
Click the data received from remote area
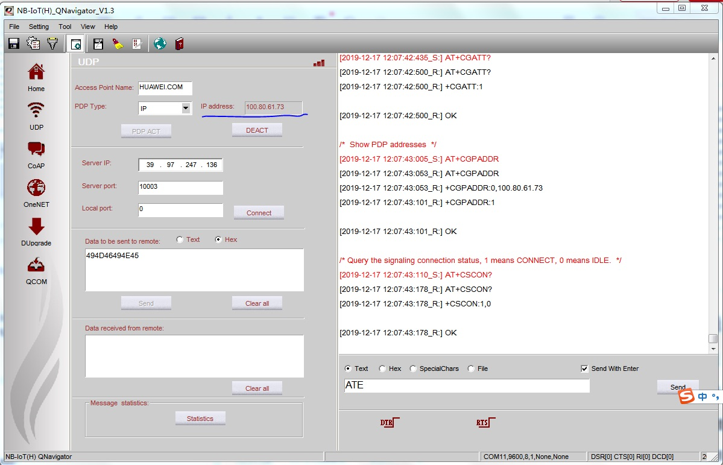(194, 356)
